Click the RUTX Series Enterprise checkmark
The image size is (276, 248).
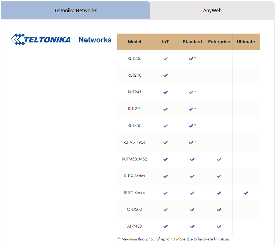[219, 176]
